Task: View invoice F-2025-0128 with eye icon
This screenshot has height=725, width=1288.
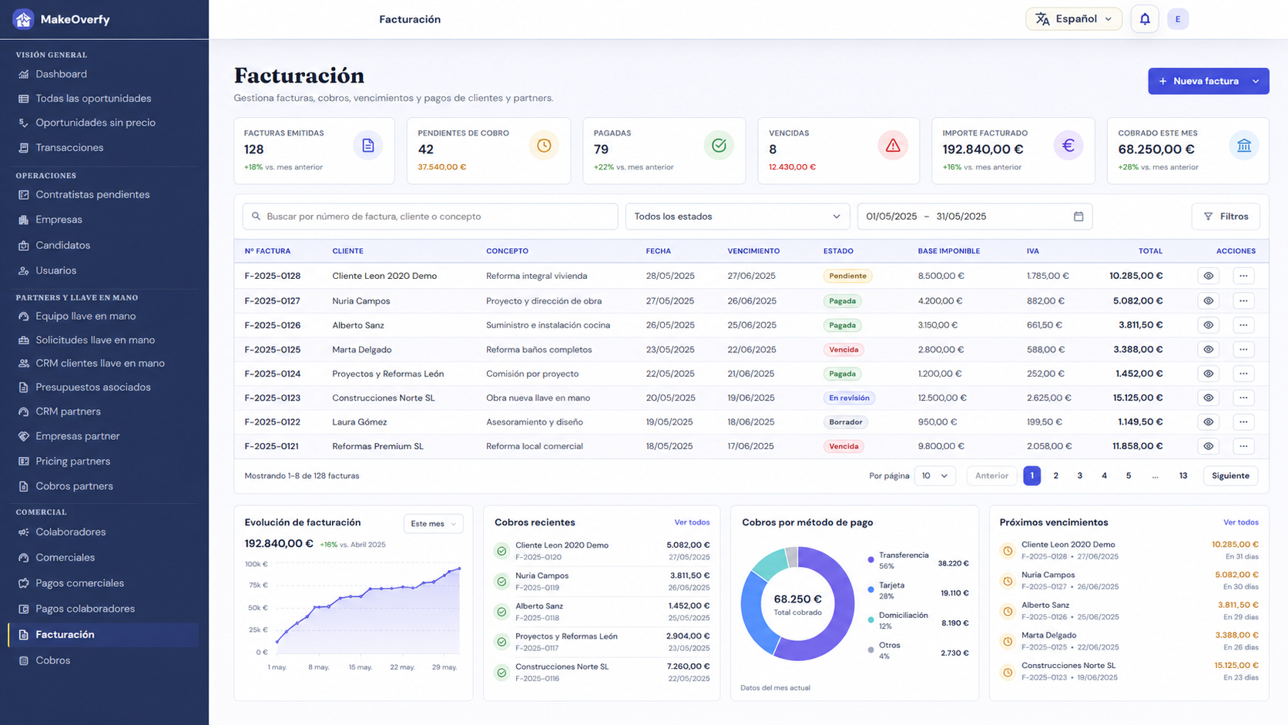Action: [1208, 276]
